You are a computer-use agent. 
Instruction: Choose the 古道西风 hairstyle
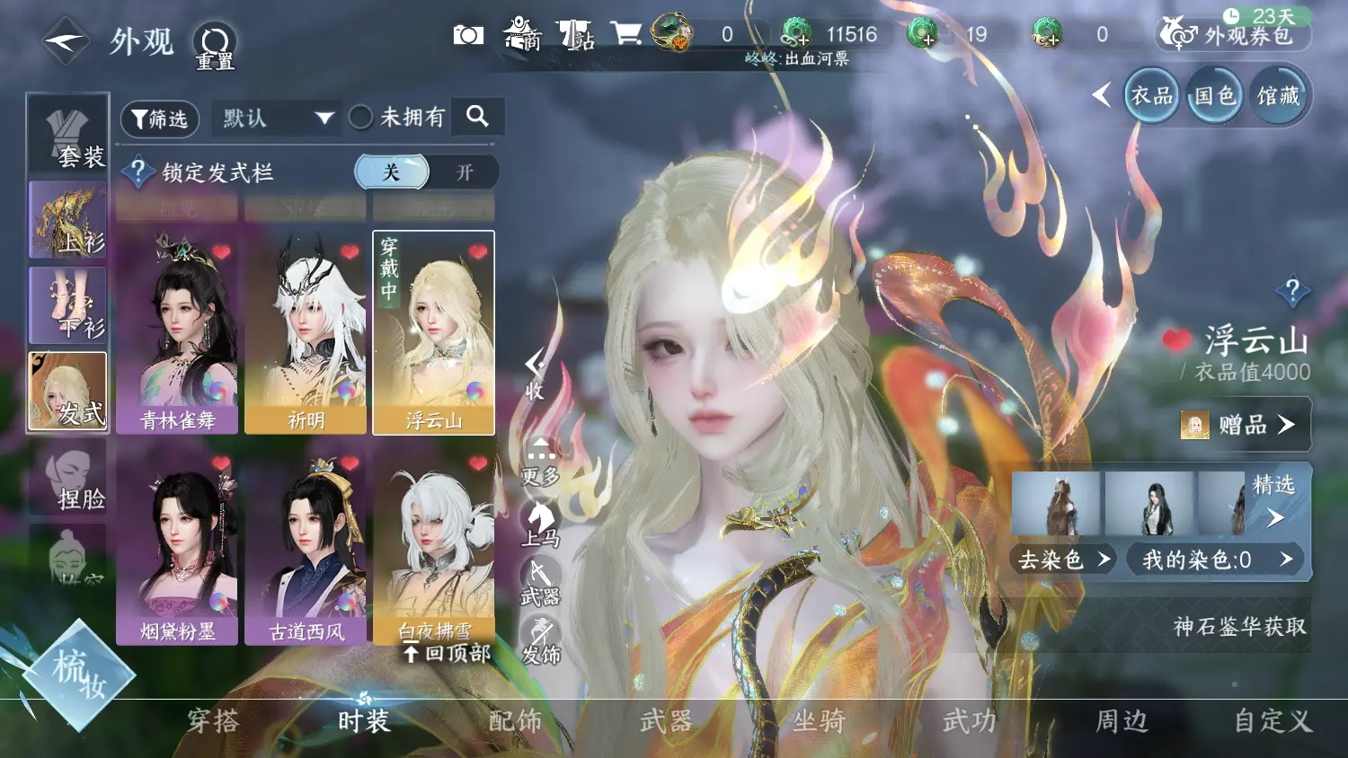(306, 544)
